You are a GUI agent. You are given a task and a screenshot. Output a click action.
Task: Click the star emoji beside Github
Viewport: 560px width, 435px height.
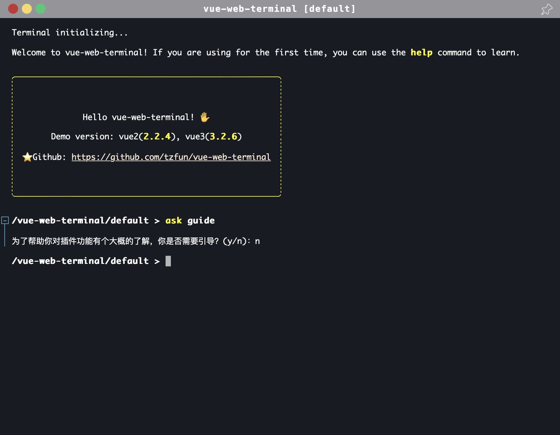(x=27, y=157)
